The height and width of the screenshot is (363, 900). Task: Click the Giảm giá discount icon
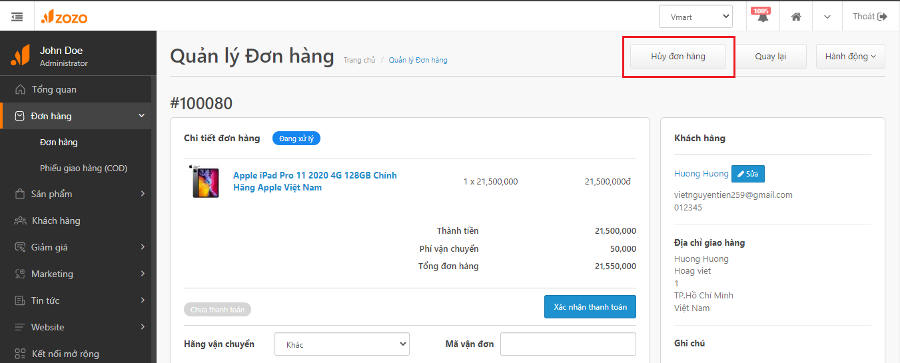(20, 247)
